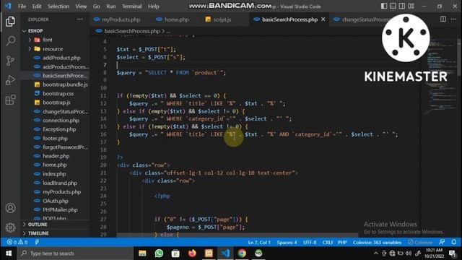Go to line via Ln 7, Col 1
Image resolution: width=462 pixels, height=260 pixels.
[259, 243]
